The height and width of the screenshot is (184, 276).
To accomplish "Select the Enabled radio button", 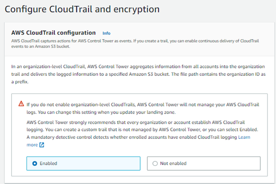I will pyautogui.click(x=34, y=163).
